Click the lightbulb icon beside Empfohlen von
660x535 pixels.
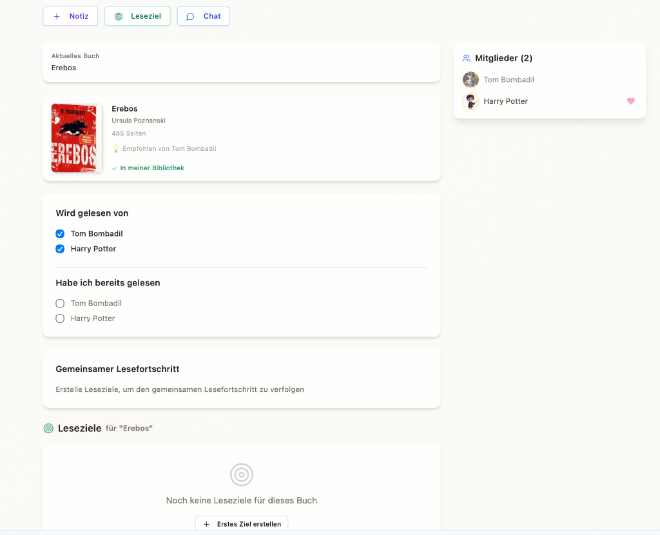point(116,149)
